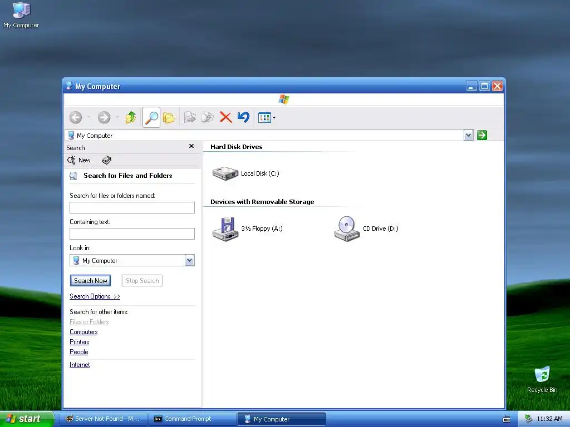
Task: Click the search Indexing Service book icon
Action: click(x=106, y=160)
